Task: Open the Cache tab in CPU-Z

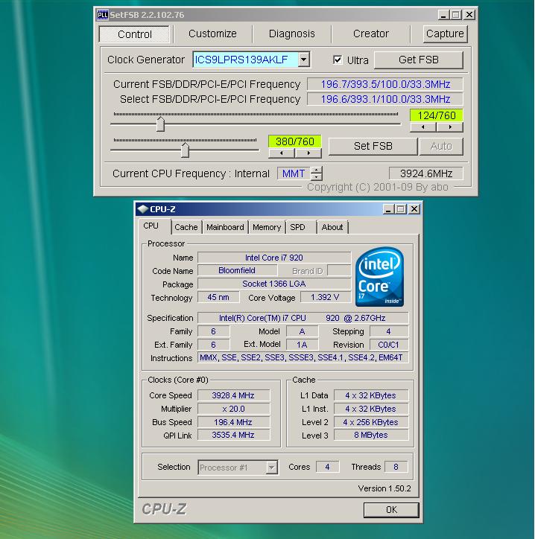Action: 186,227
